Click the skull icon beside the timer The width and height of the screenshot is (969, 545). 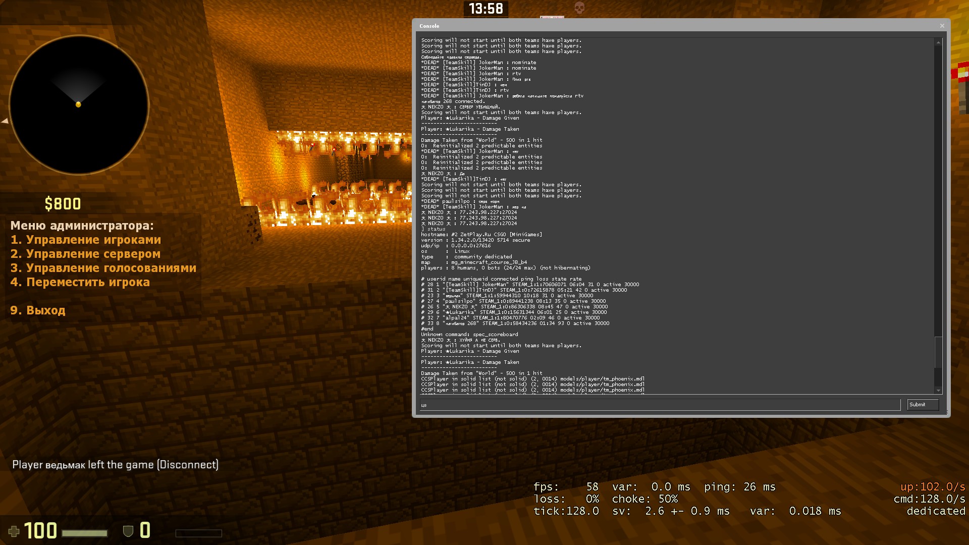pyautogui.click(x=579, y=8)
